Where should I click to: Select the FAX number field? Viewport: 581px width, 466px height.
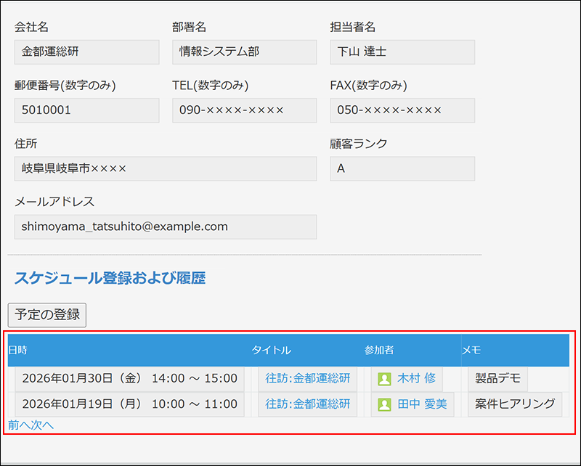point(402,110)
